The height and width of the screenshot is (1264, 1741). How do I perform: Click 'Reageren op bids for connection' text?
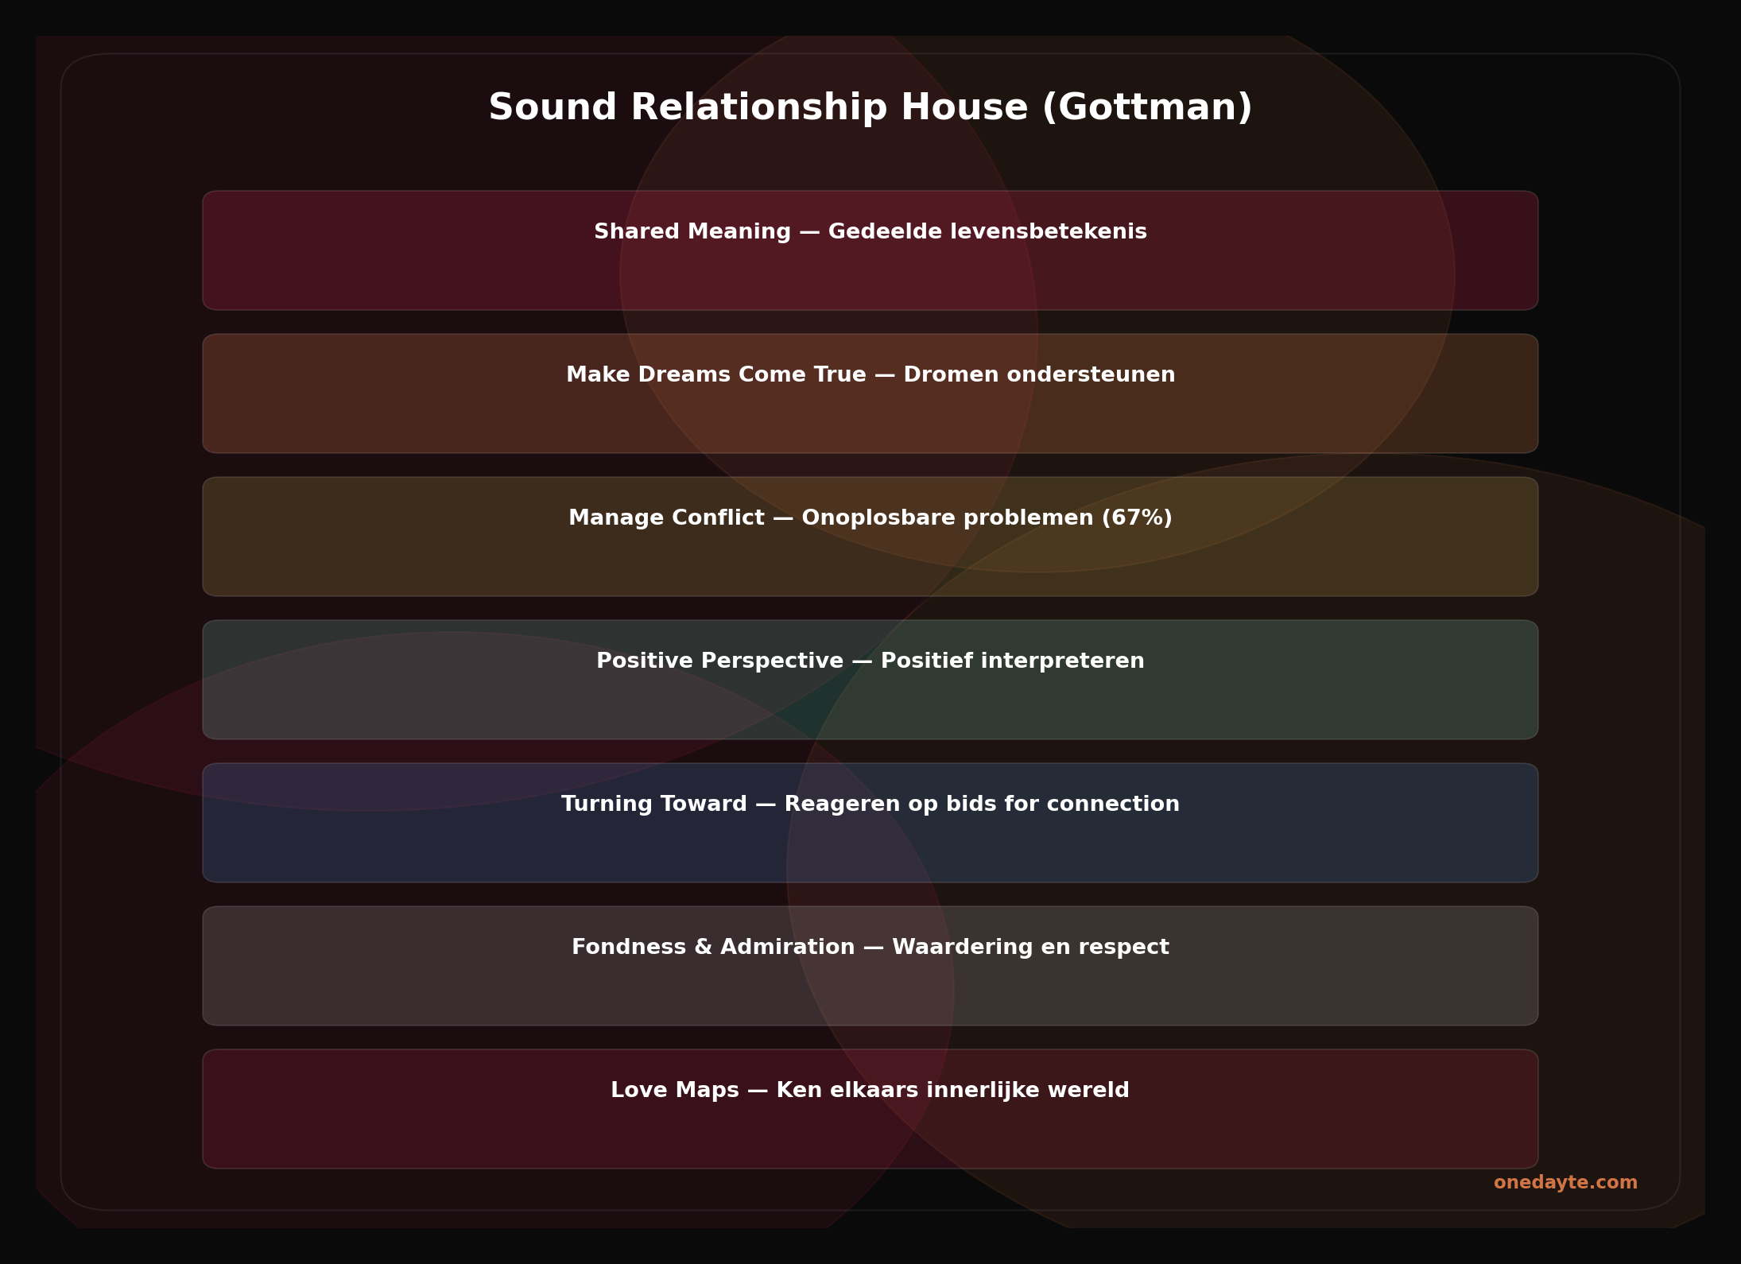tap(983, 804)
